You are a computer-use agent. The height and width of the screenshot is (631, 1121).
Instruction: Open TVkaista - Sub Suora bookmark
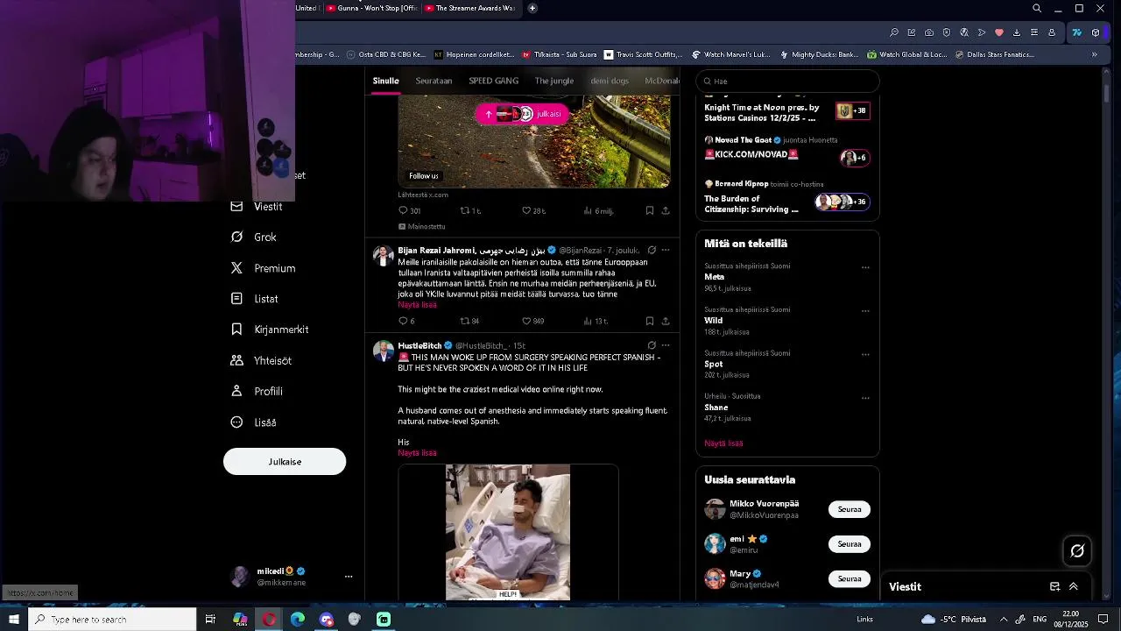click(559, 54)
